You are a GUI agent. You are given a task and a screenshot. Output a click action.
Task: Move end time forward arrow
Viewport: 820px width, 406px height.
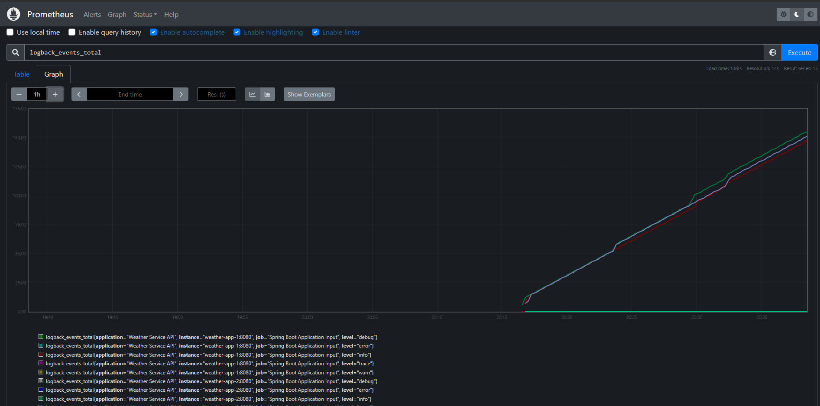click(x=181, y=94)
